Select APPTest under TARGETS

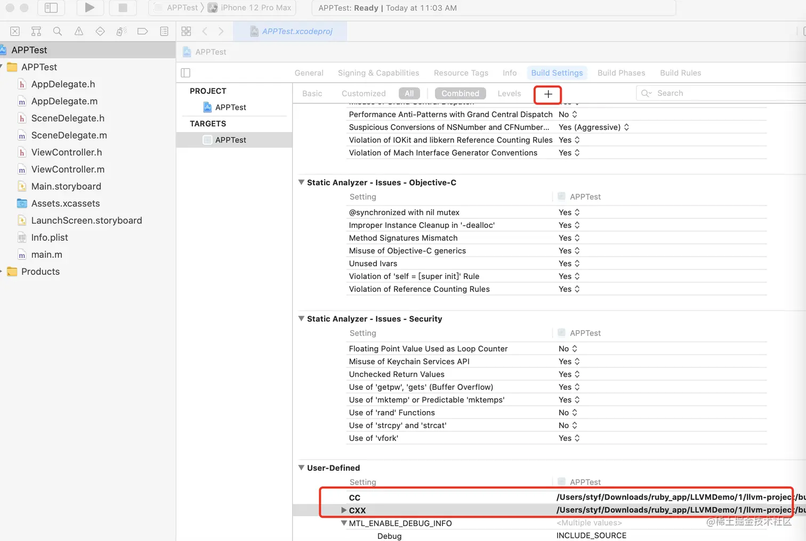pos(231,140)
